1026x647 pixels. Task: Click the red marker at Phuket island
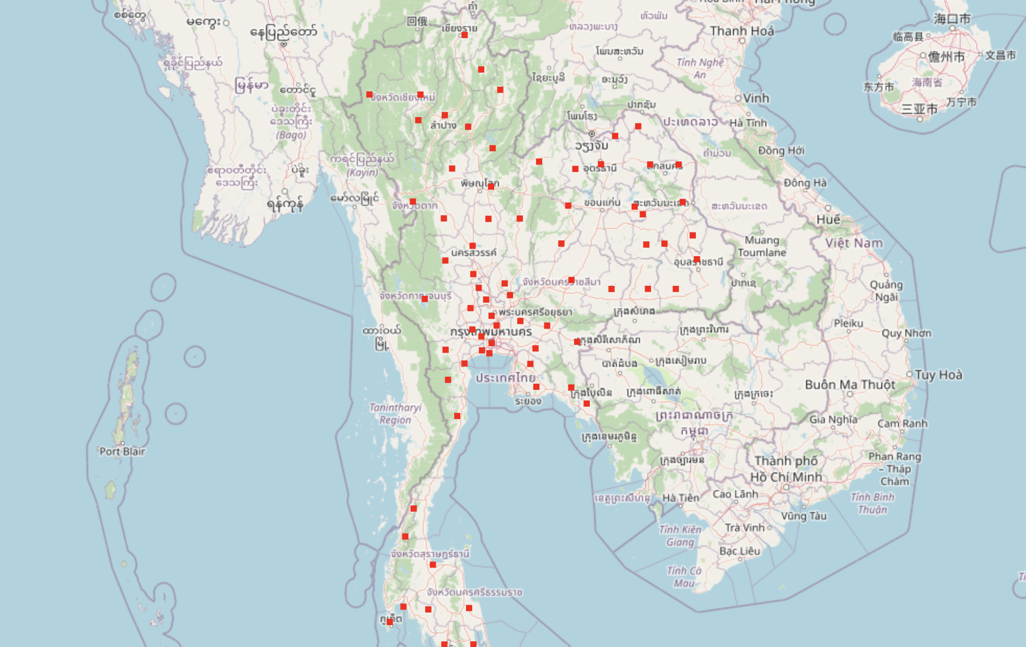click(390, 621)
